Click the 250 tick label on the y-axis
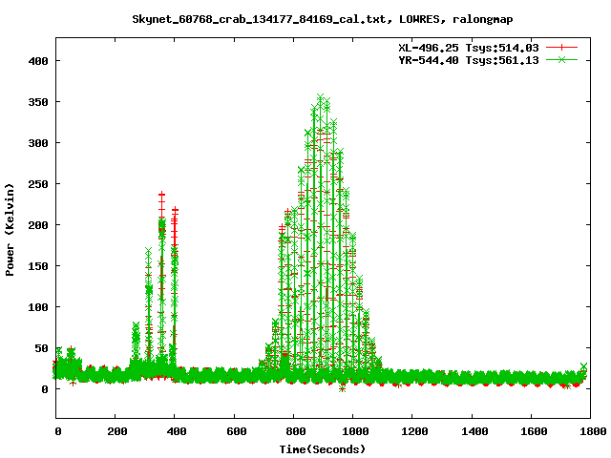This screenshot has height=458, width=611. [38, 184]
